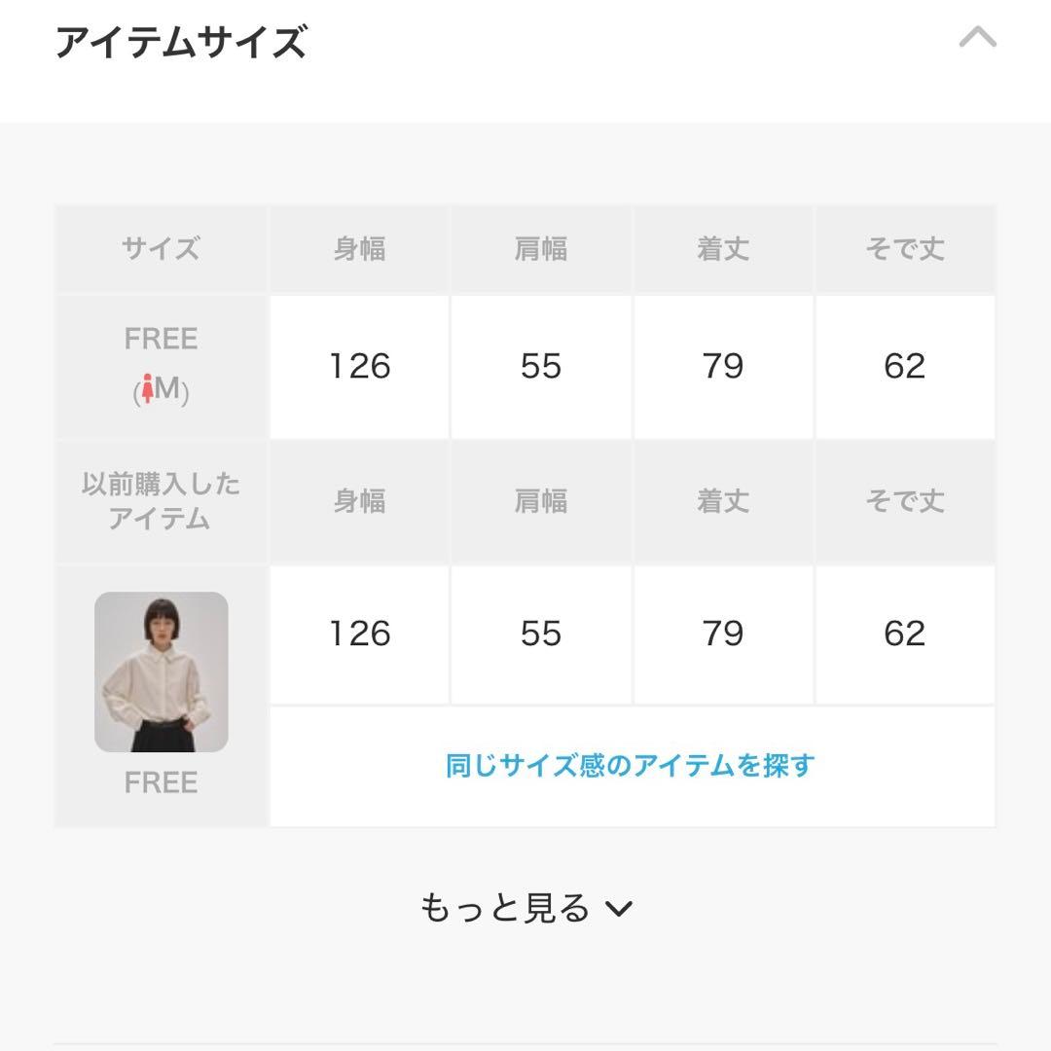Click the そで丈 column header
This screenshot has height=1051, width=1051.
pyautogui.click(x=905, y=249)
